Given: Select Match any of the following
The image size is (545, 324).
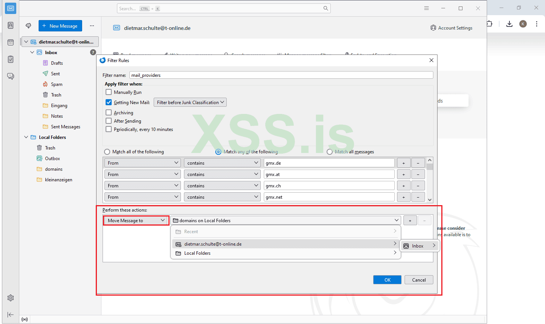Looking at the screenshot, I should [x=218, y=152].
